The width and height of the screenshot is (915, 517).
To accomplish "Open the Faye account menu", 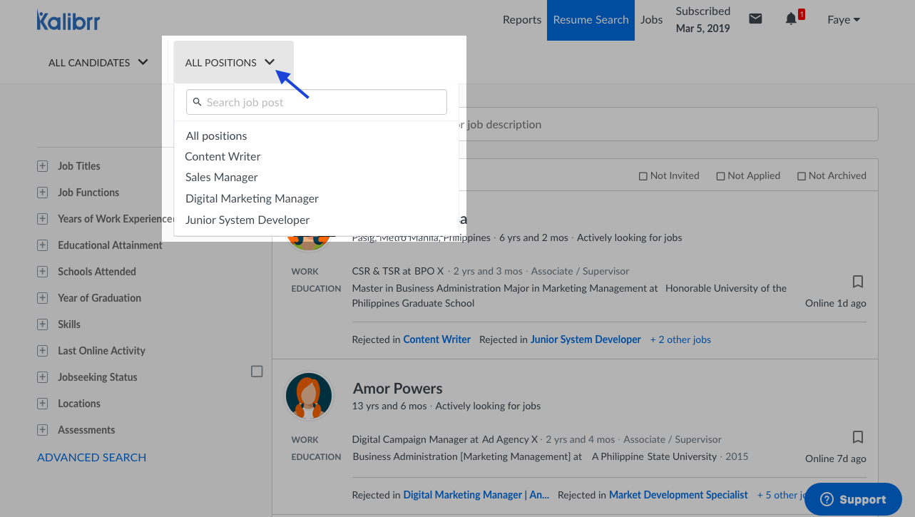I will [x=844, y=20].
